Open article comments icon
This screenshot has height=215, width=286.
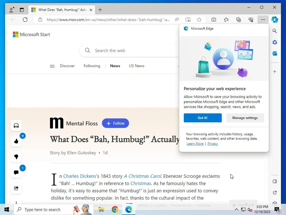pos(16,172)
